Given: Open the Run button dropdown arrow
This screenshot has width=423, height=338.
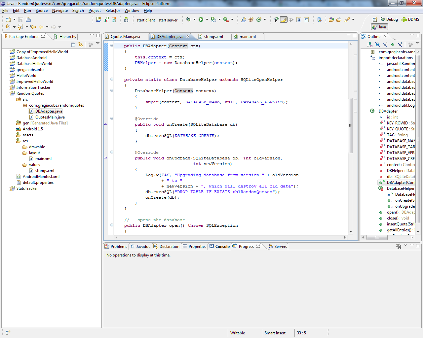Looking at the screenshot, I should click(x=207, y=19).
